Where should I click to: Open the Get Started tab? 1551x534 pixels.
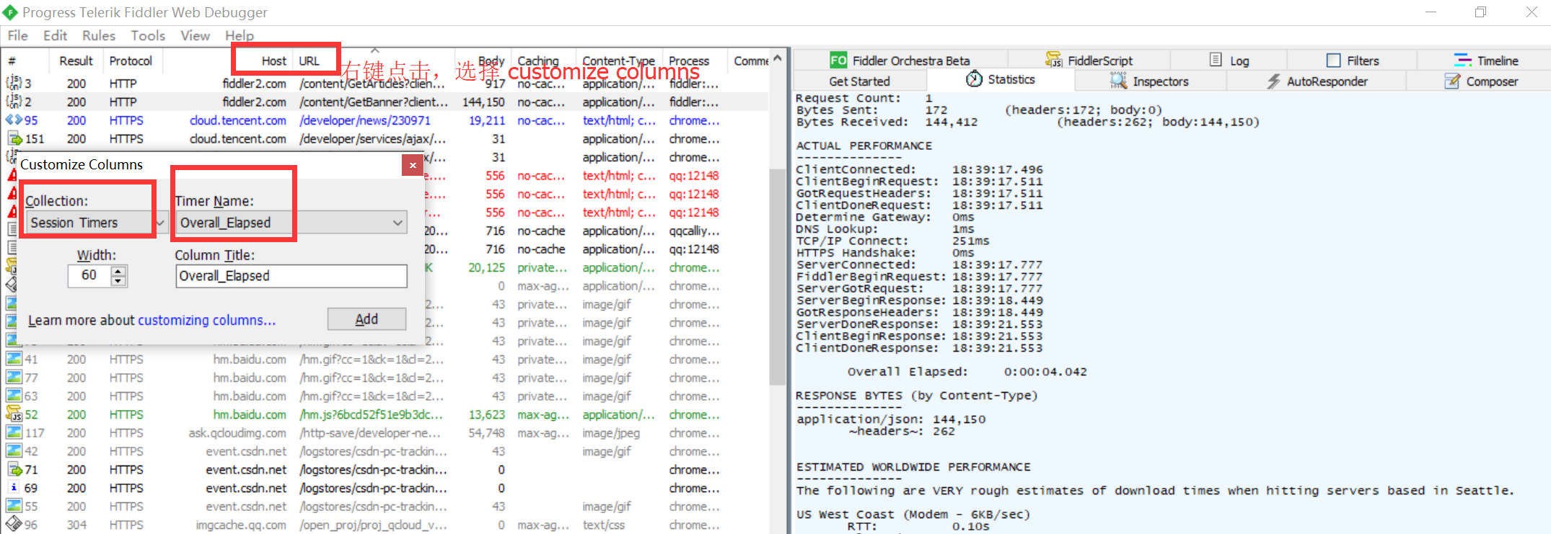pos(859,81)
